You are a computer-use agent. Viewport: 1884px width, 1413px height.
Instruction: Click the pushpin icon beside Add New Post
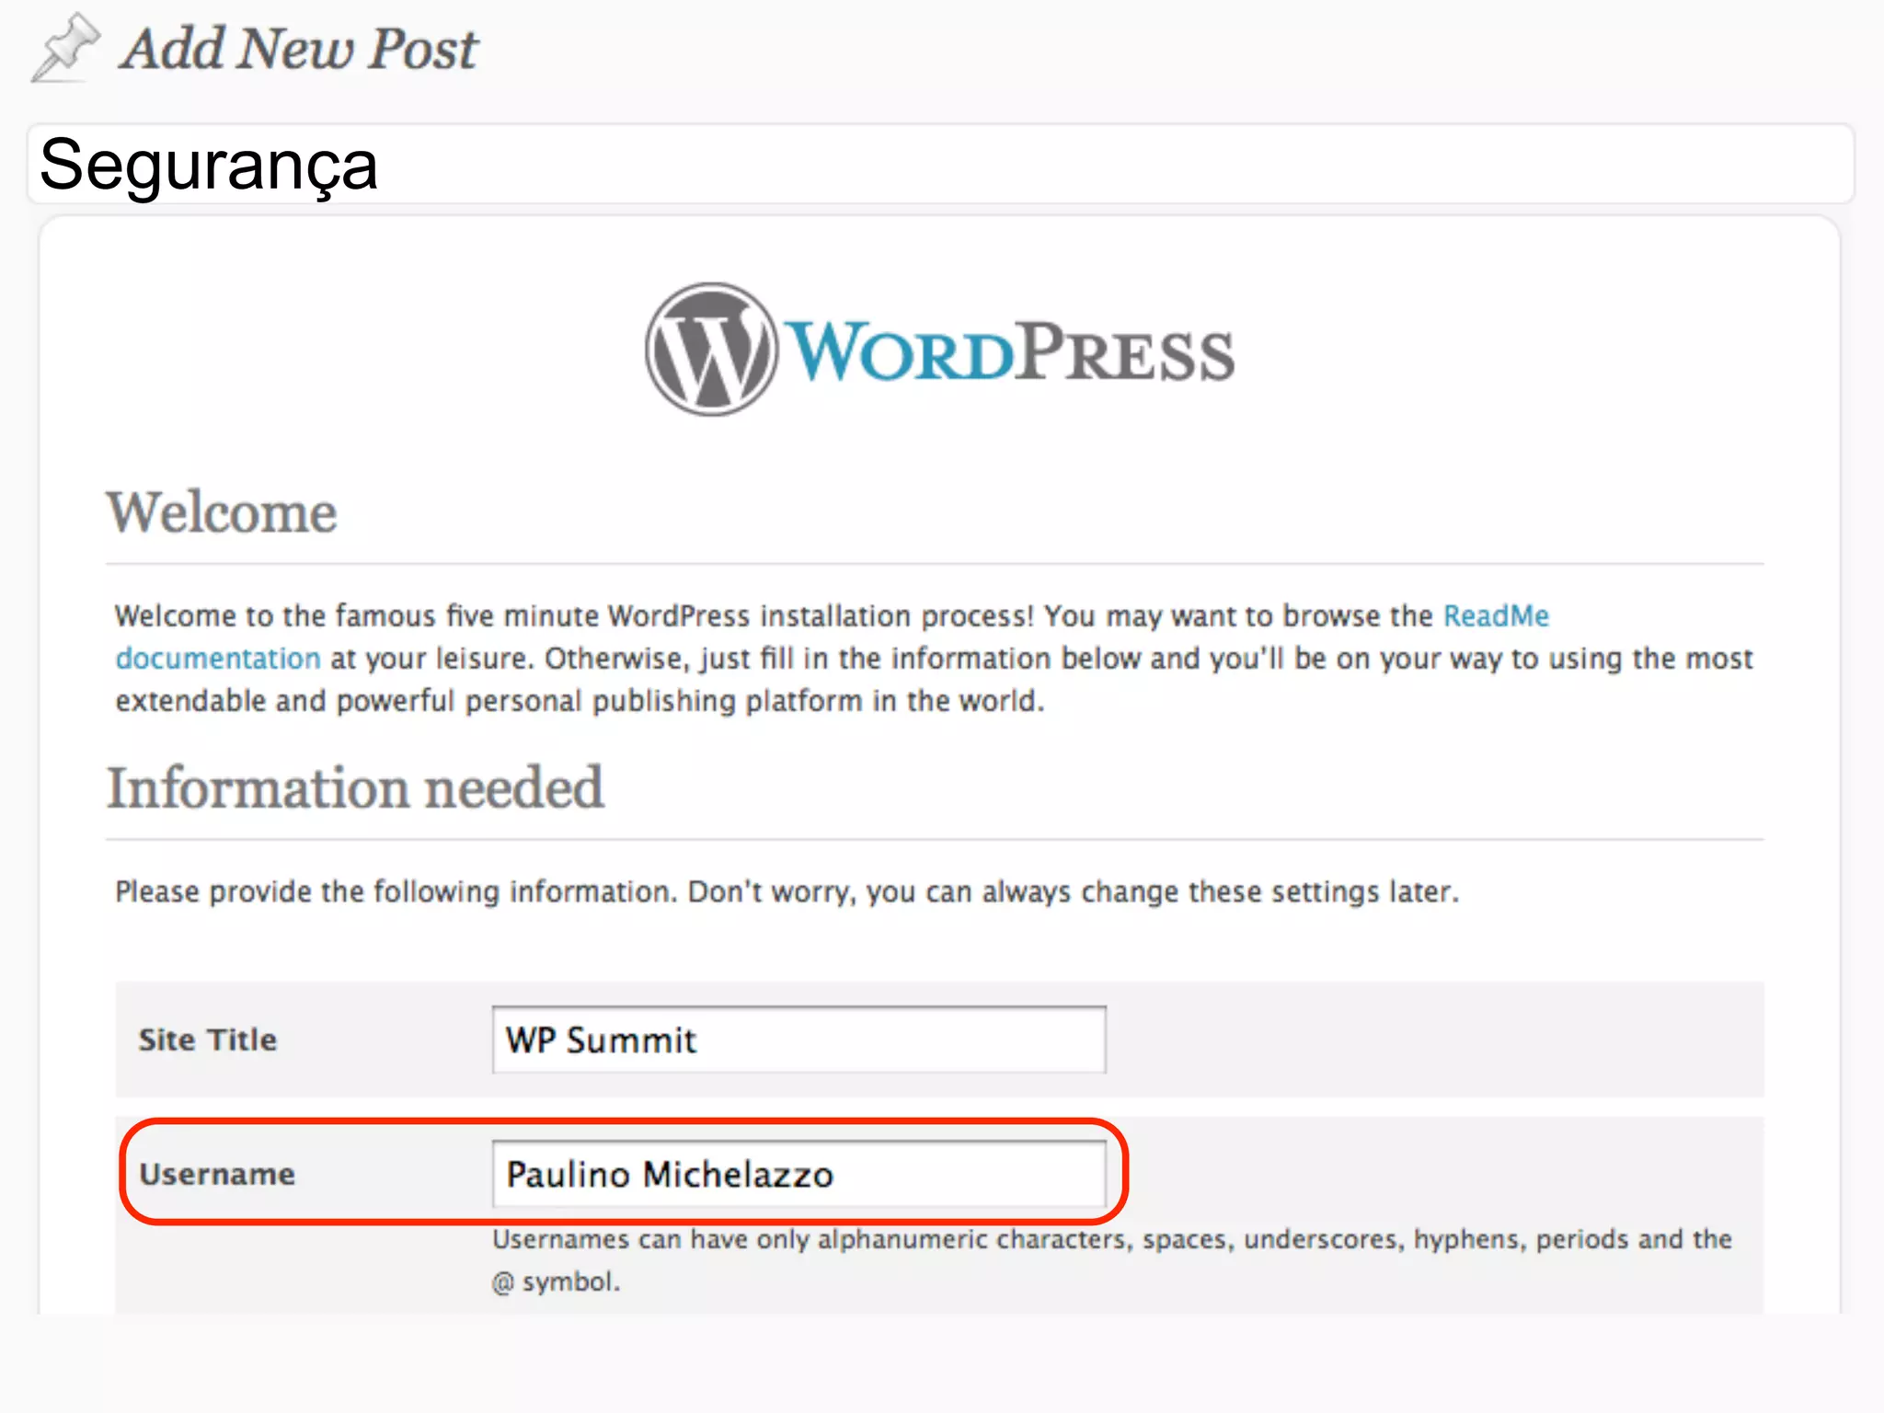pos(64,48)
